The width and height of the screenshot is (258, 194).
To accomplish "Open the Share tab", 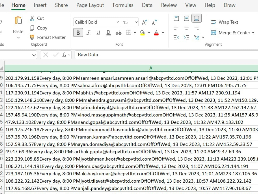I will click(61, 5).
